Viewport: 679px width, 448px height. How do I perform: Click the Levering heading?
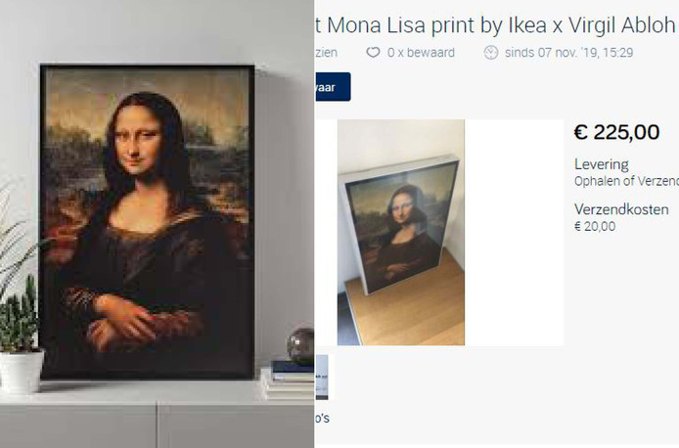pyautogui.click(x=601, y=164)
